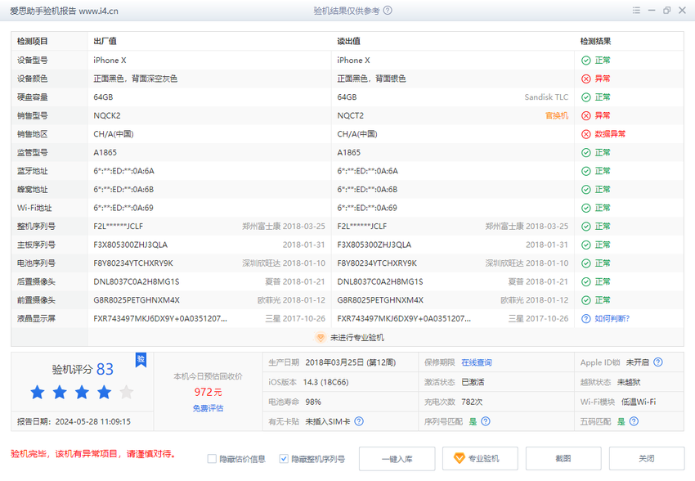695x481 pixels.
Task: Click the orange shield icon beside 未进行专业验机
Action: pos(321,337)
